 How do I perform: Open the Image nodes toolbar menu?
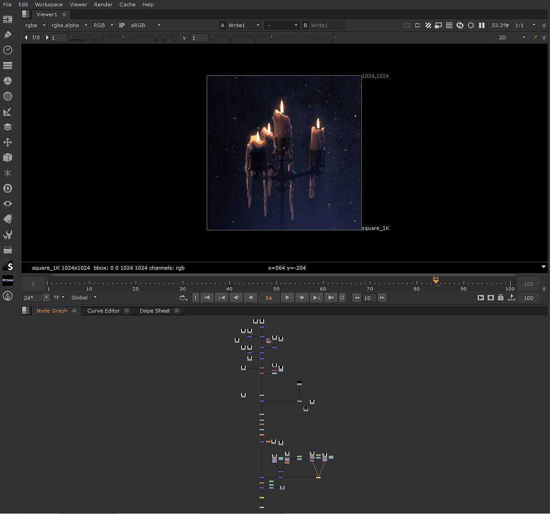tap(8, 19)
